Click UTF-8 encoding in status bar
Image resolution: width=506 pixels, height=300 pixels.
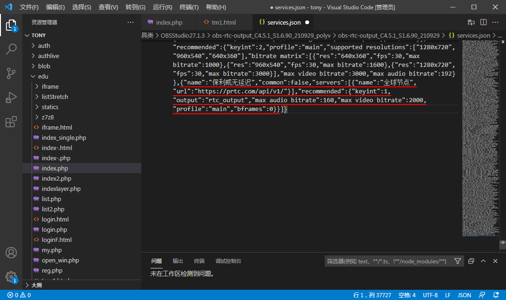click(x=430, y=295)
